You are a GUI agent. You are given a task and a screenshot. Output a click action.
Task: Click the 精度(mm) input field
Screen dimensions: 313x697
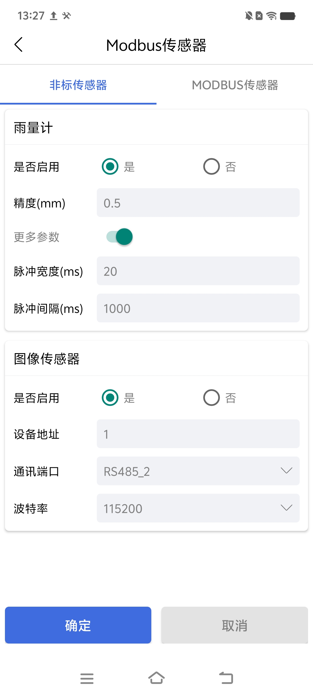[x=198, y=203]
